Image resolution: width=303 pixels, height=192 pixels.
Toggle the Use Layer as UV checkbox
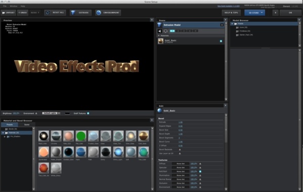pos(180,154)
